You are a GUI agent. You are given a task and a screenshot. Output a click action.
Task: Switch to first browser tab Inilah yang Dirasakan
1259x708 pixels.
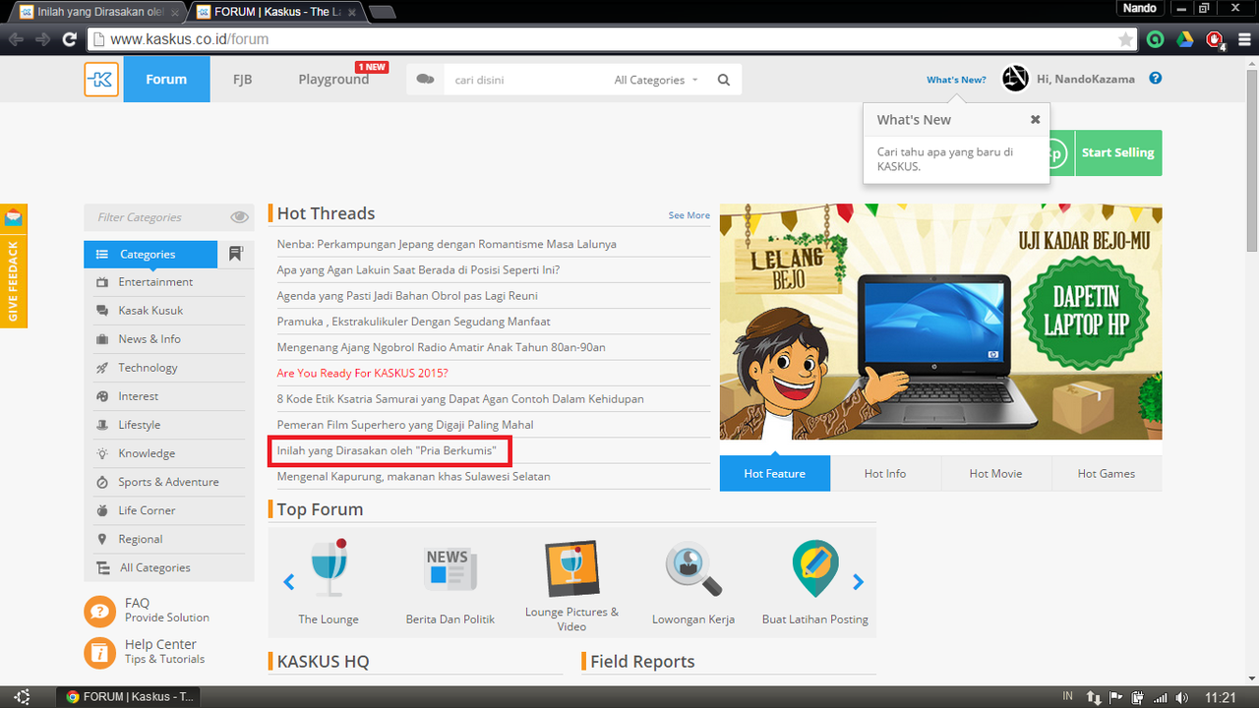[x=98, y=12]
